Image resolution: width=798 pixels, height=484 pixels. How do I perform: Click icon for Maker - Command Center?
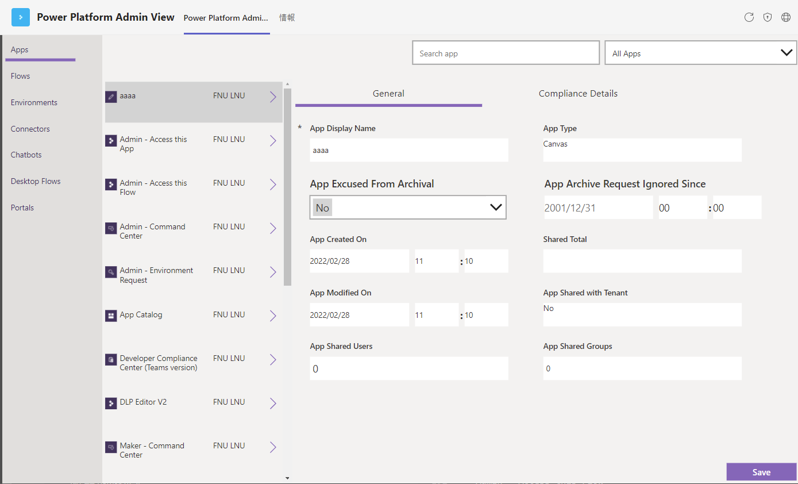pos(111,447)
